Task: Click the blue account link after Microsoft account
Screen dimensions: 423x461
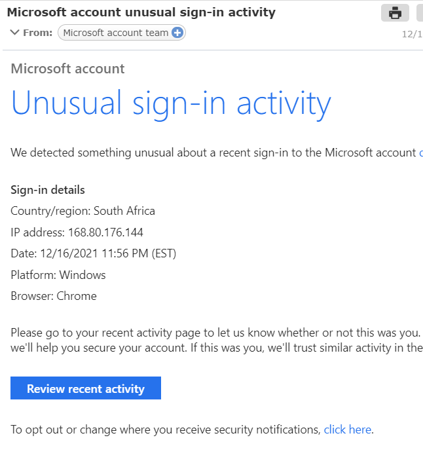Action: point(420,153)
